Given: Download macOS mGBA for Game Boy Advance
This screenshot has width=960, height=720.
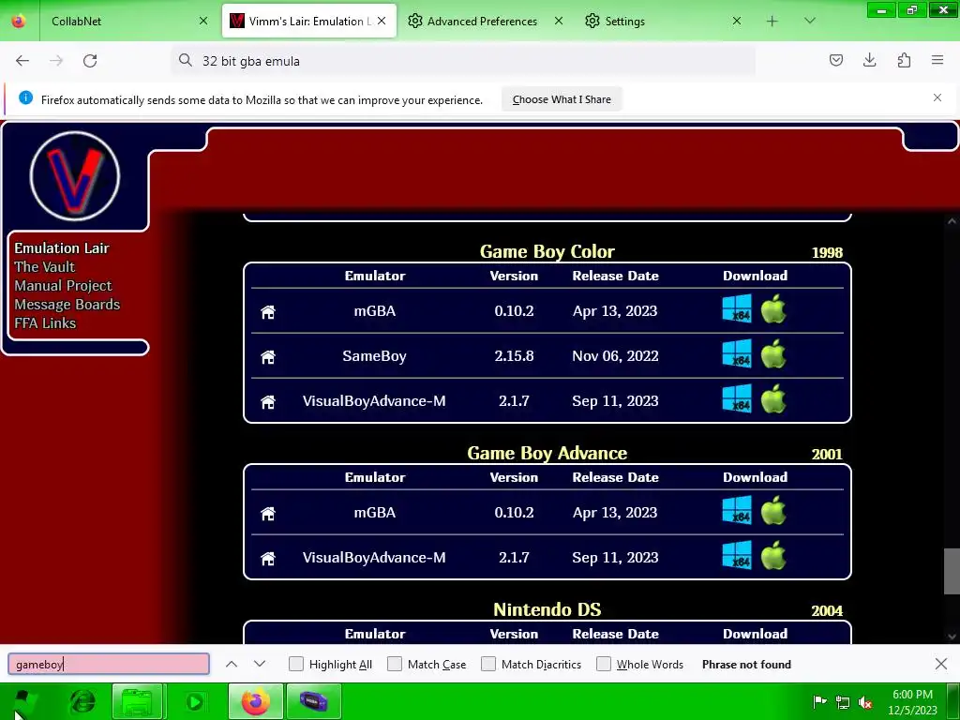Looking at the screenshot, I should (x=773, y=509).
